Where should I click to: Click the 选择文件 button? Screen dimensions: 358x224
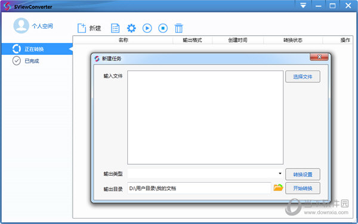coord(303,76)
